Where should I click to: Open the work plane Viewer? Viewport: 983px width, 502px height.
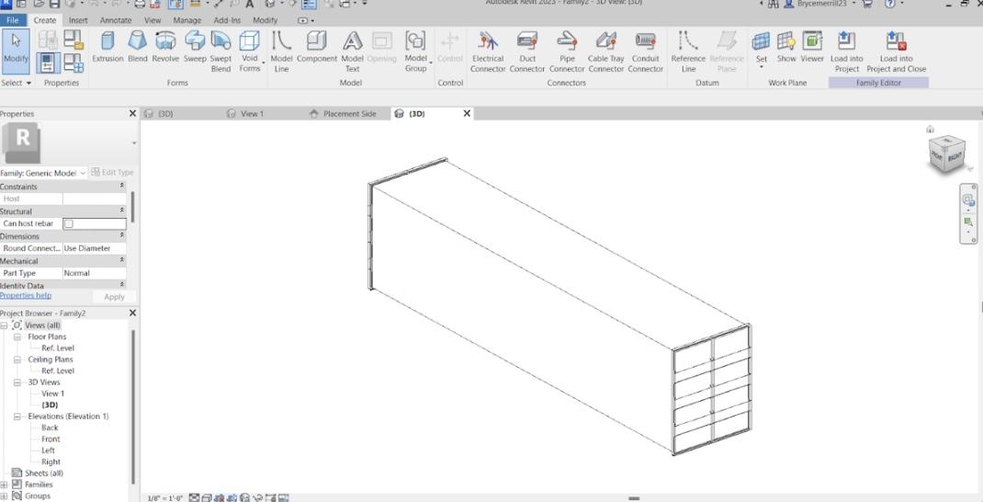pos(812,48)
